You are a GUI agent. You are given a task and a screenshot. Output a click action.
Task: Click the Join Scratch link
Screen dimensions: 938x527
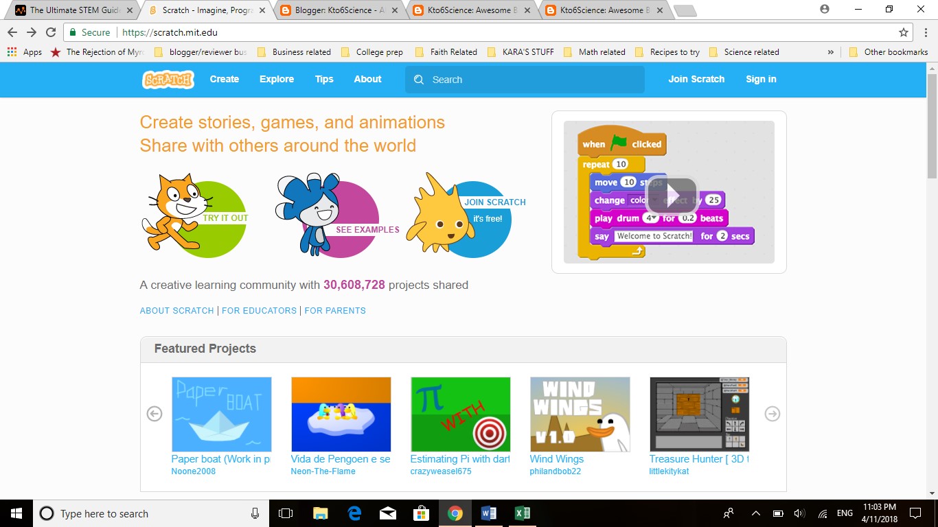click(696, 80)
